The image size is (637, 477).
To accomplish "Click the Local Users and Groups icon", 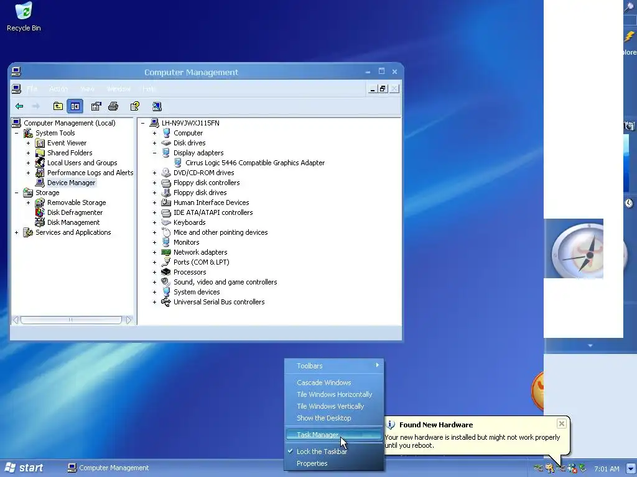I will click(x=40, y=163).
